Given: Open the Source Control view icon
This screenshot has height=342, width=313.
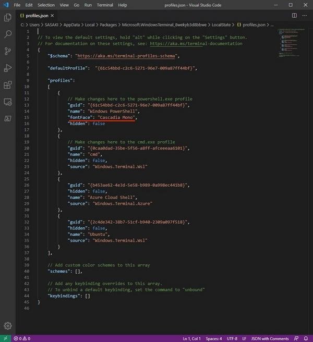Looking at the screenshot, I should pos(8,51).
